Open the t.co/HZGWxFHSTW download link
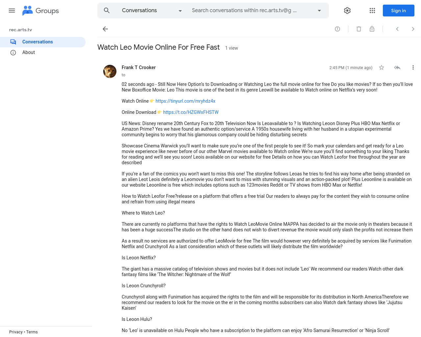 click(191, 112)
